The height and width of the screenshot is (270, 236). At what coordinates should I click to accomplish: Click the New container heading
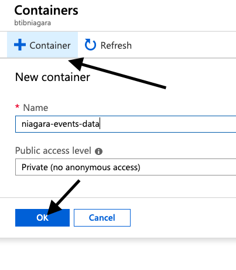(53, 77)
